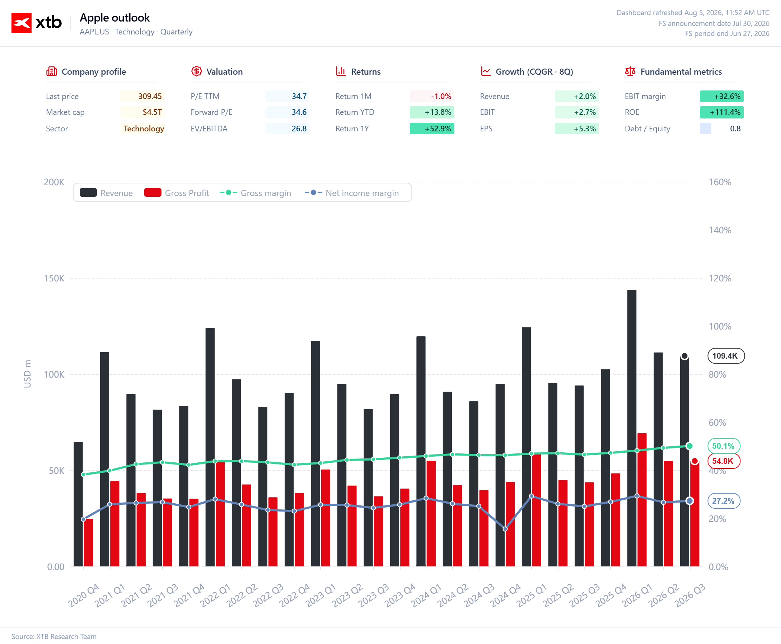Toggle the Net income margin legend label

pyautogui.click(x=362, y=193)
